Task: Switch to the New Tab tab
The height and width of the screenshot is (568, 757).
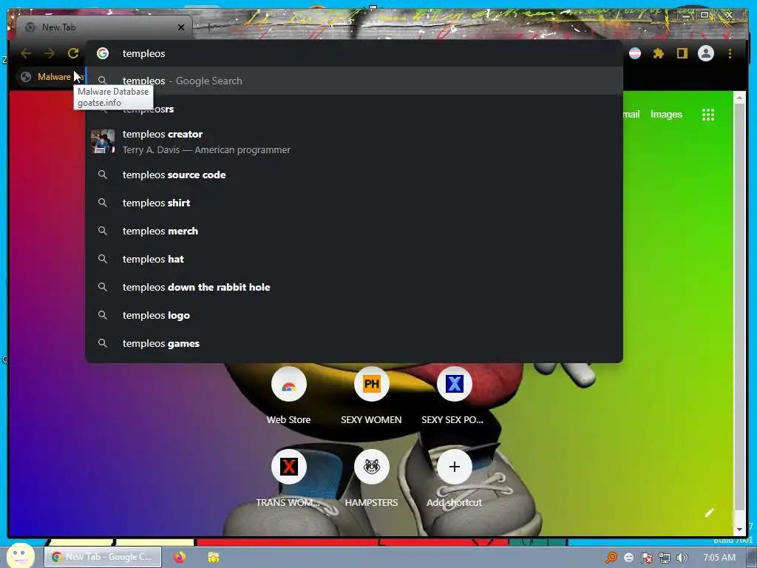Action: [x=103, y=27]
